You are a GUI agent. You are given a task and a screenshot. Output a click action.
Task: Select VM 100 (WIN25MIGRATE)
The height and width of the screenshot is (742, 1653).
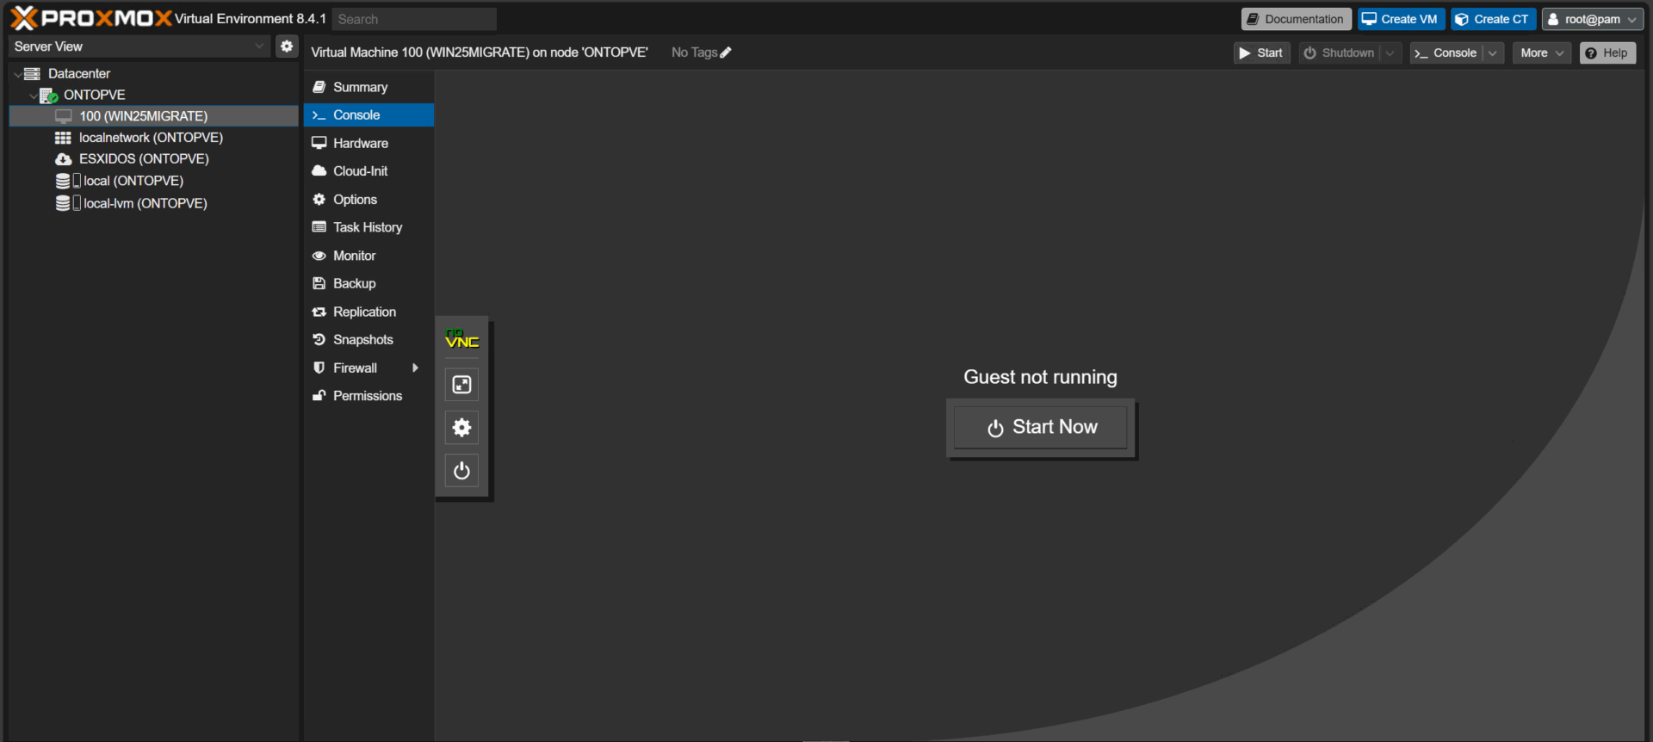tap(154, 116)
